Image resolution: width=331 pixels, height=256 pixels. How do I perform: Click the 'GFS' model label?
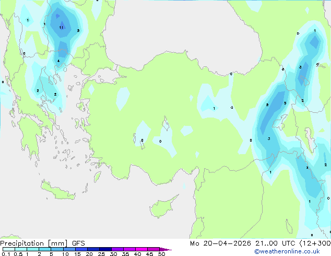coord(78,243)
